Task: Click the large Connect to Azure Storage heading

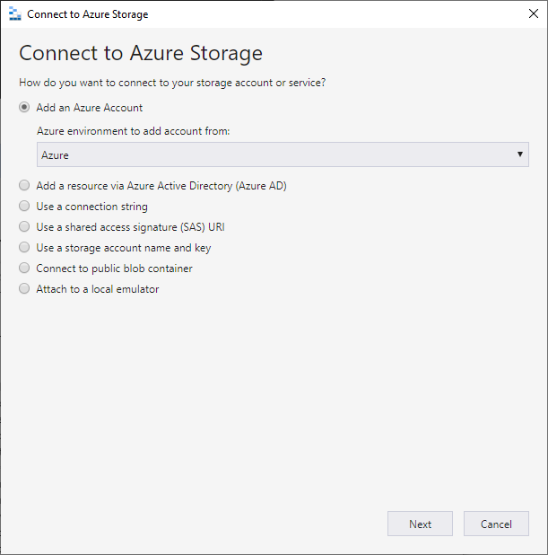Action: 141,52
